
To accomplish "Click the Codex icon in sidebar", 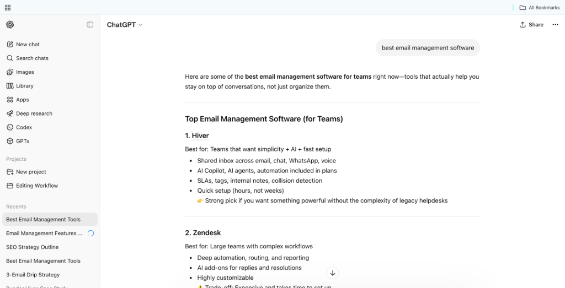I will [x=10, y=127].
